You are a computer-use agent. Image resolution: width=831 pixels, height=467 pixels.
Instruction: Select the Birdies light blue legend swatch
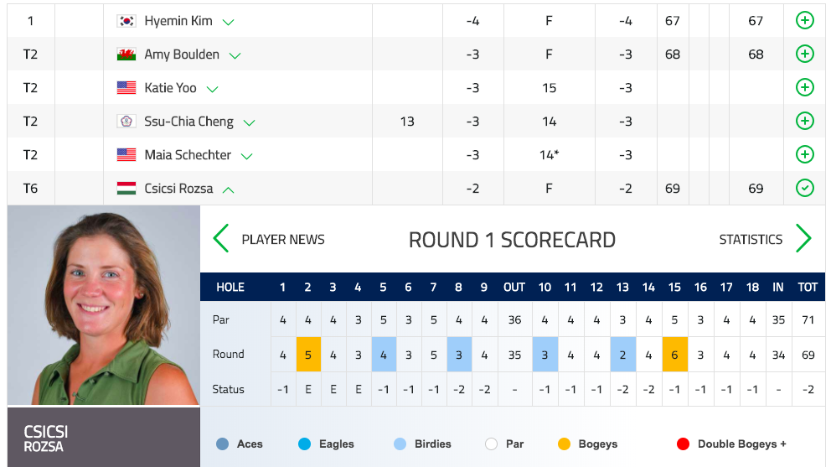(400, 444)
